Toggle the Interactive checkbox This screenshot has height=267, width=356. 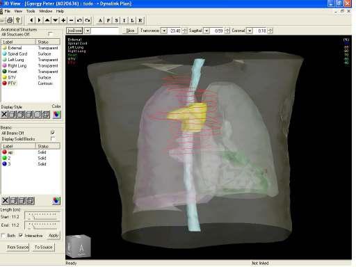click(21, 236)
